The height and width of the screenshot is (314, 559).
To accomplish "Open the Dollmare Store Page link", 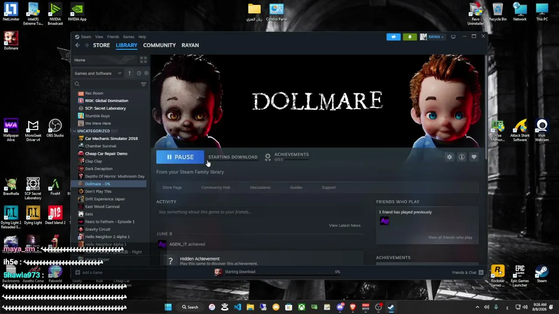I will click(x=172, y=188).
